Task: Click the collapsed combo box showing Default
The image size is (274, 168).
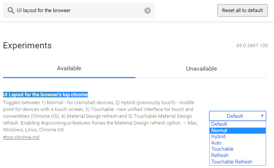Action: coord(235,116)
